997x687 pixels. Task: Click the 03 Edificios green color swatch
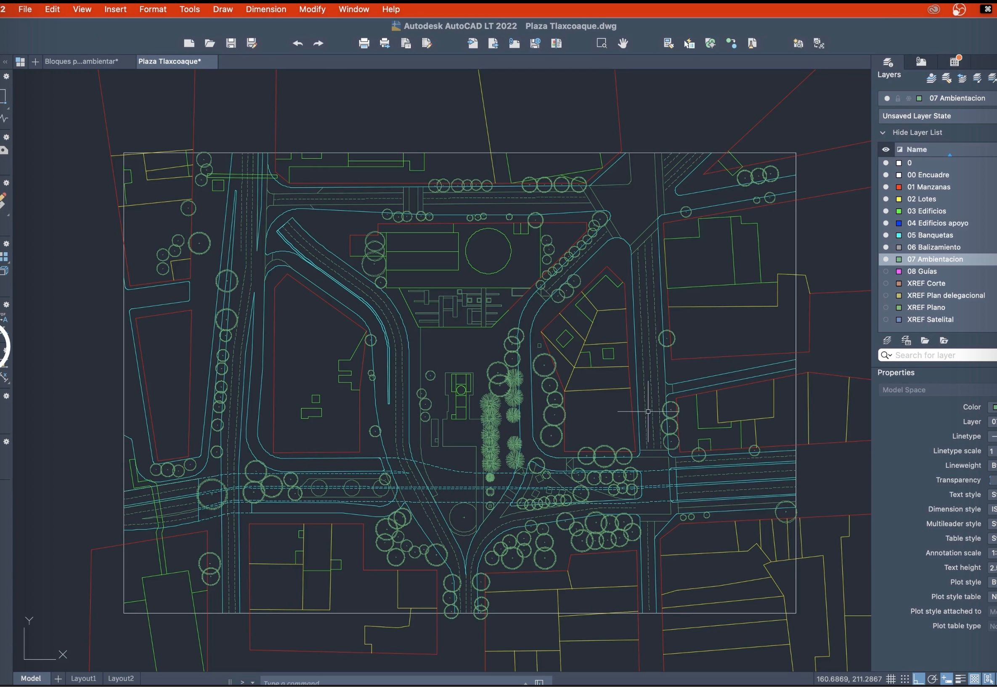[899, 211]
